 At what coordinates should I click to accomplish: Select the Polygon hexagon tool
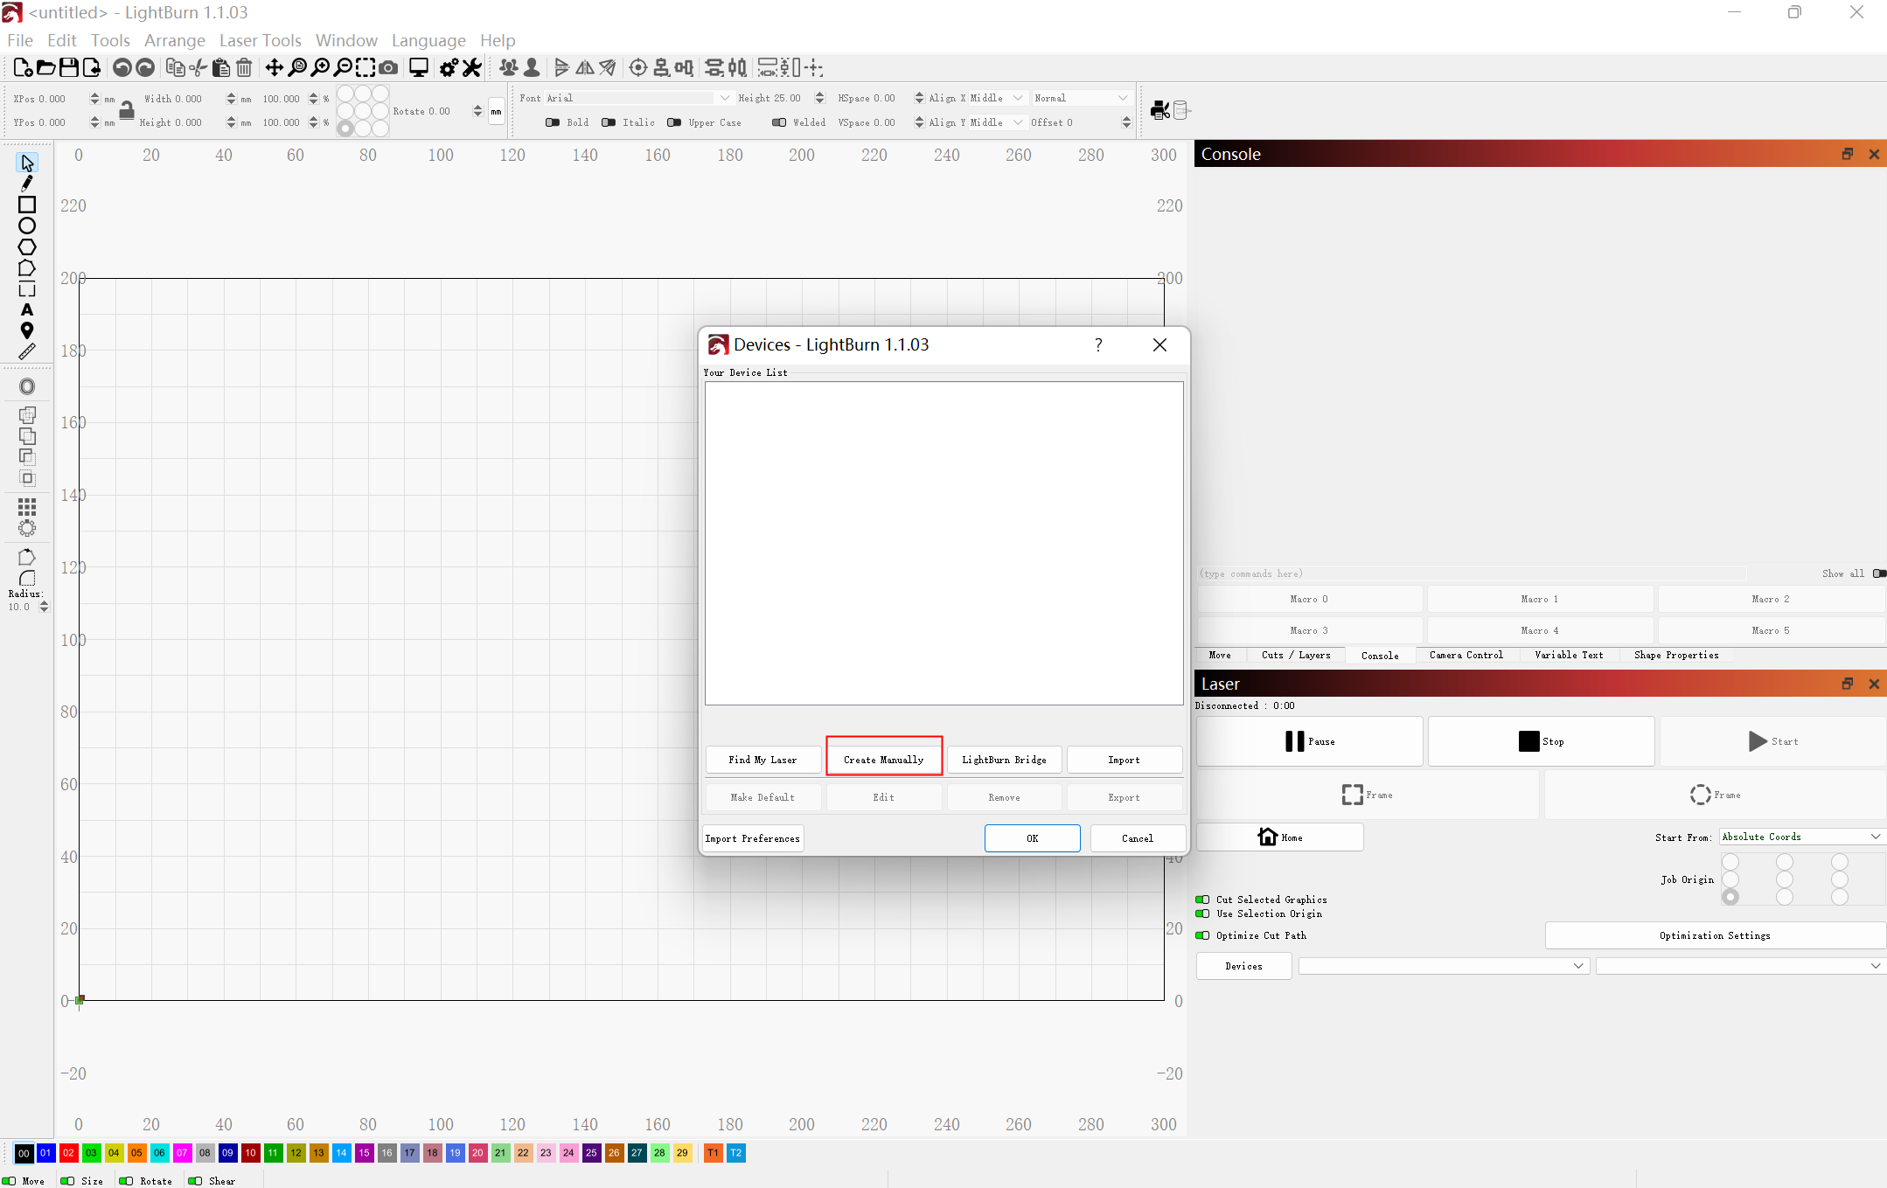click(27, 247)
